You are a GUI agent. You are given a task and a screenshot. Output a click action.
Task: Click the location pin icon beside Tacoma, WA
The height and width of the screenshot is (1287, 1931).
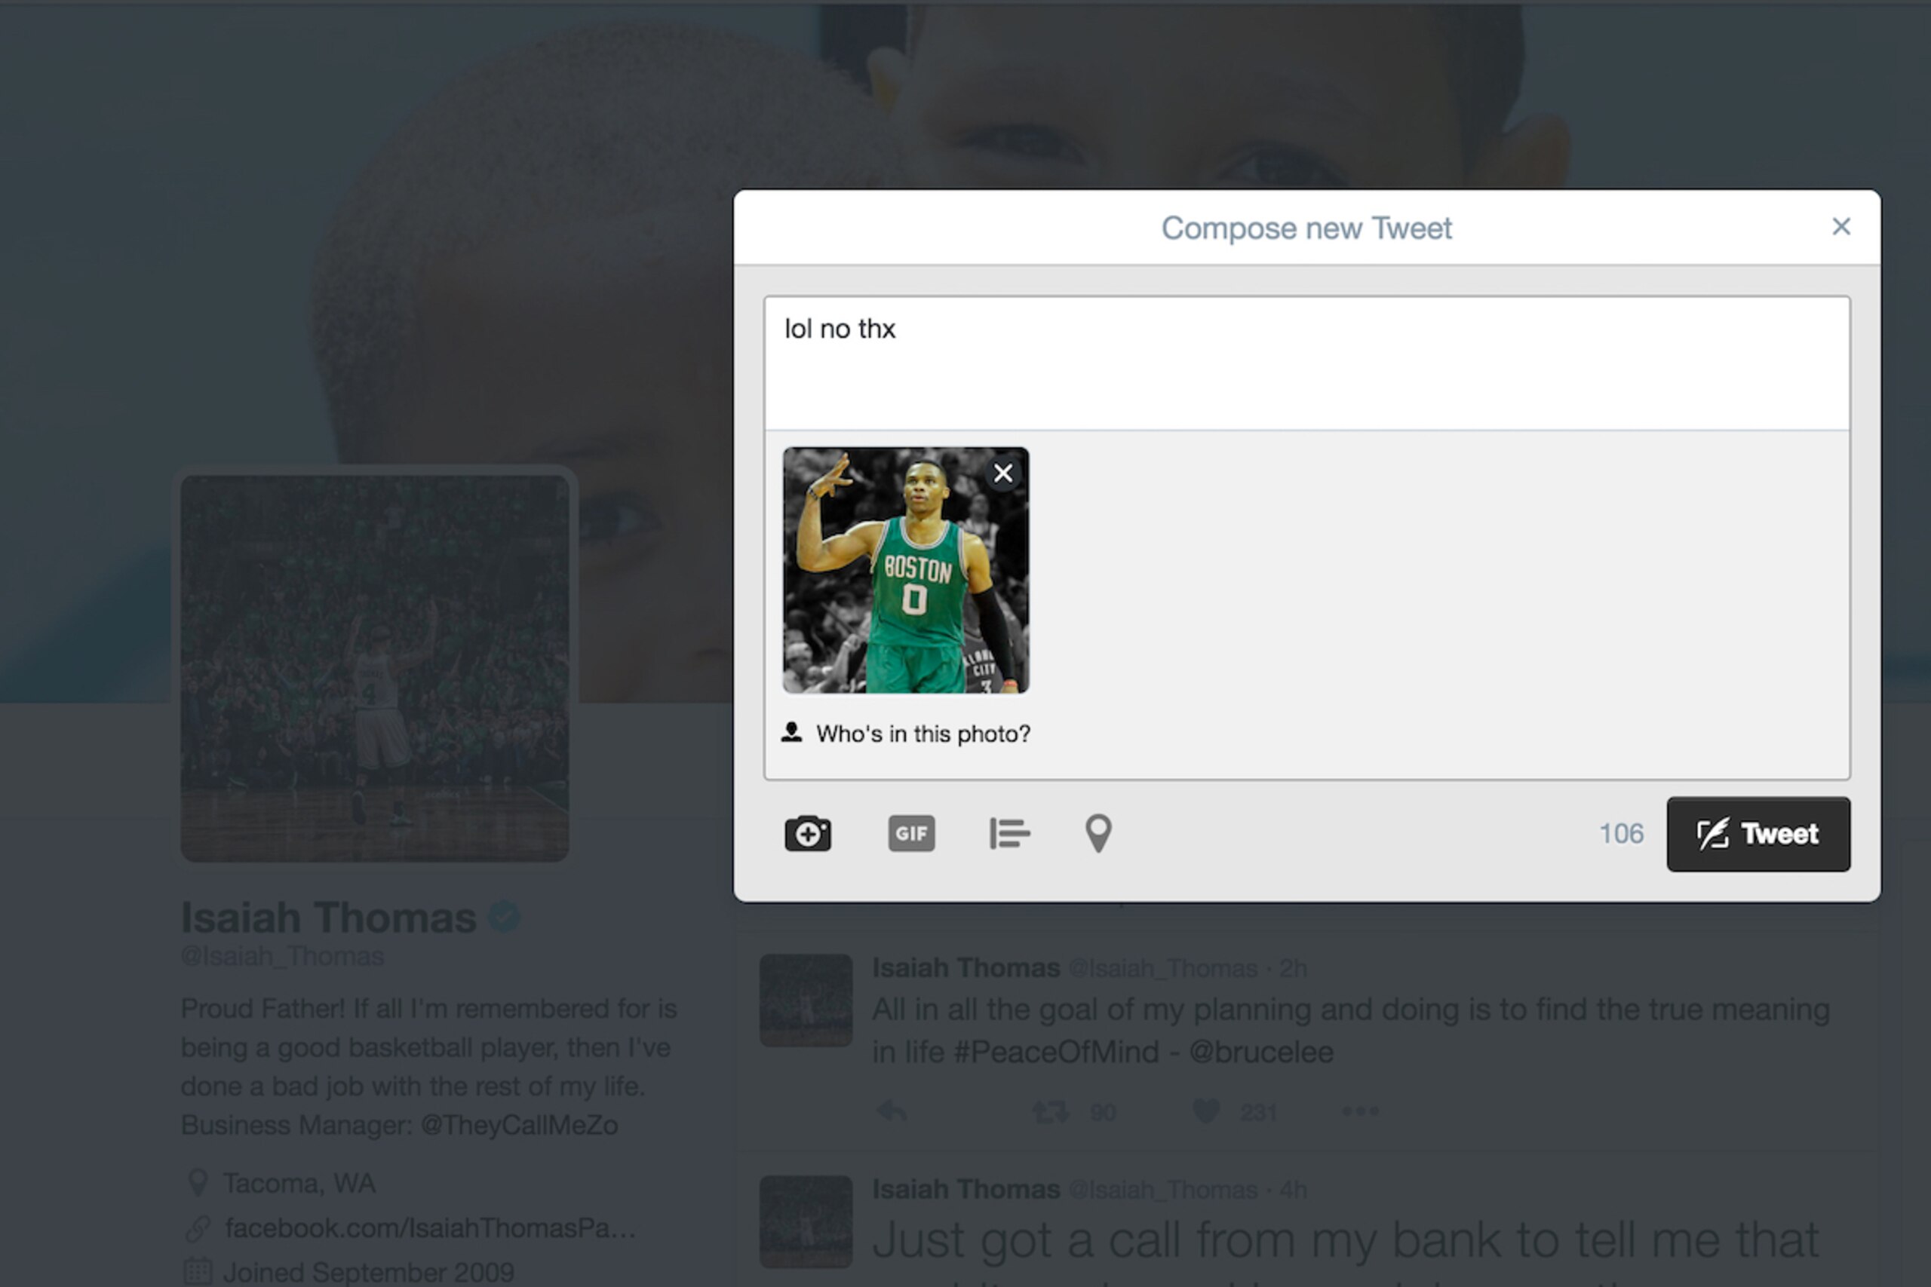pyautogui.click(x=197, y=1183)
